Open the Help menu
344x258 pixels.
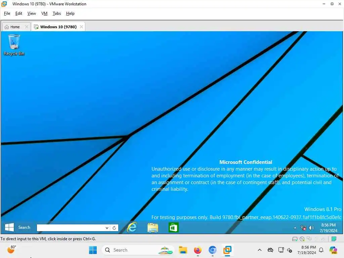70,13
